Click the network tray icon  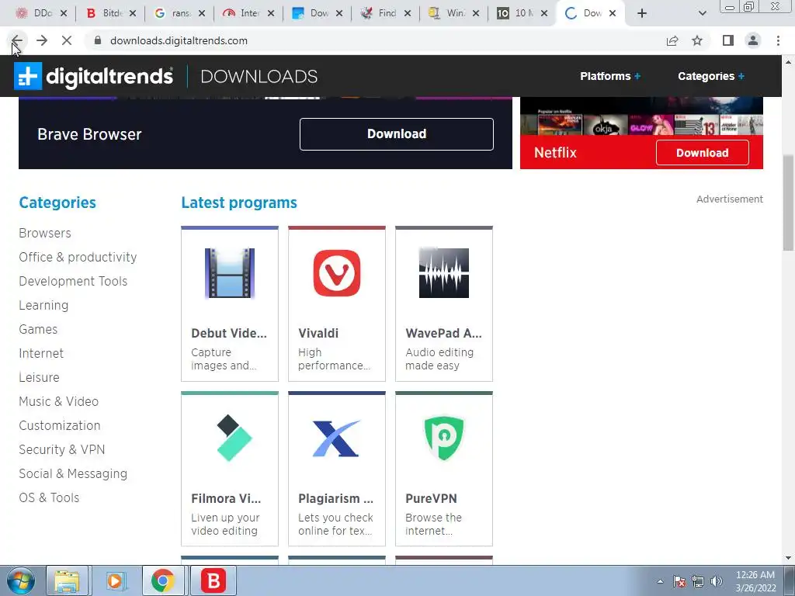pyautogui.click(x=698, y=581)
